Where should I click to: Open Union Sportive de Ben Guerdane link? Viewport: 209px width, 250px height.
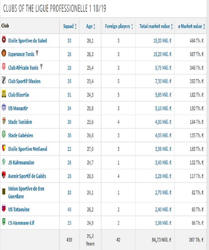[26, 192]
